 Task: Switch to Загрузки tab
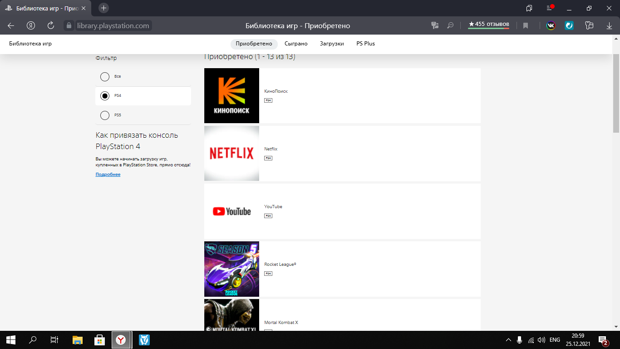coord(332,44)
